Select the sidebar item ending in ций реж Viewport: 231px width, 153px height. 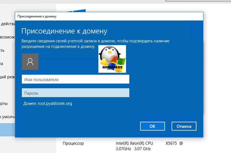[x=7, y=77]
